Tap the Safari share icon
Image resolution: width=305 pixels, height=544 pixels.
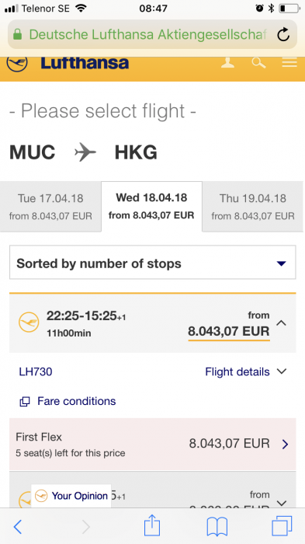(152, 526)
